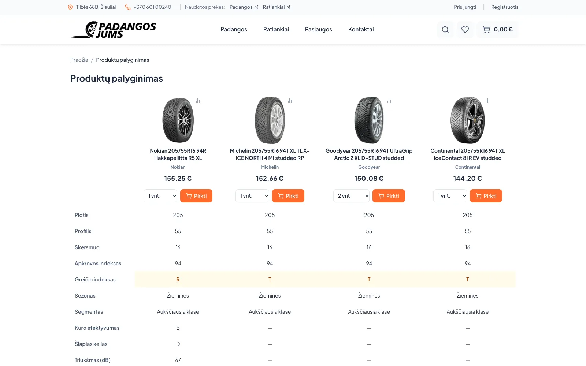Go to homepage via Padangos Jums logo

[113, 30]
